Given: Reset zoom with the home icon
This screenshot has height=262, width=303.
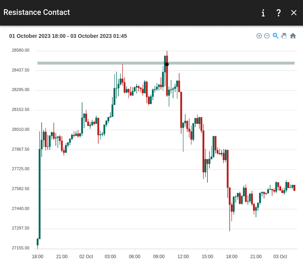Looking at the screenshot, I should 293,36.
